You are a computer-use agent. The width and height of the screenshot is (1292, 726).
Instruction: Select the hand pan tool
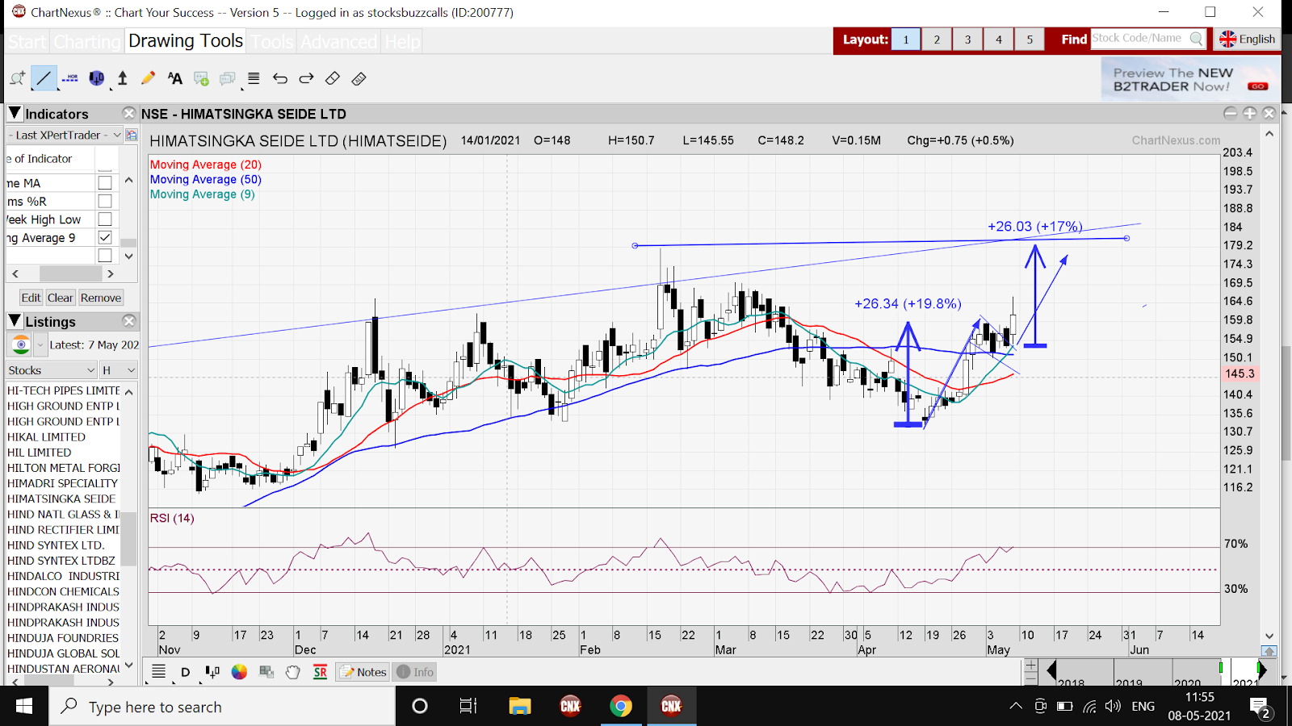[293, 671]
